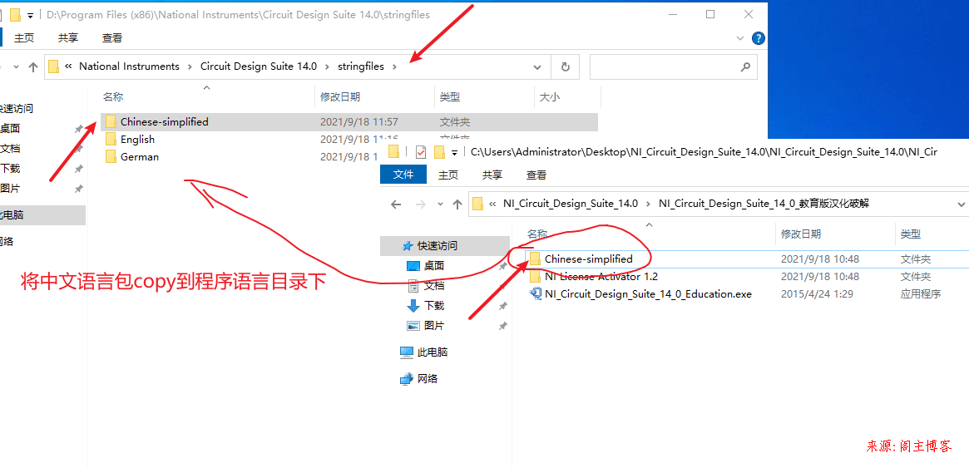969x468 pixels.
Task: Go forward in the front Explorer window
Action: tap(420, 204)
